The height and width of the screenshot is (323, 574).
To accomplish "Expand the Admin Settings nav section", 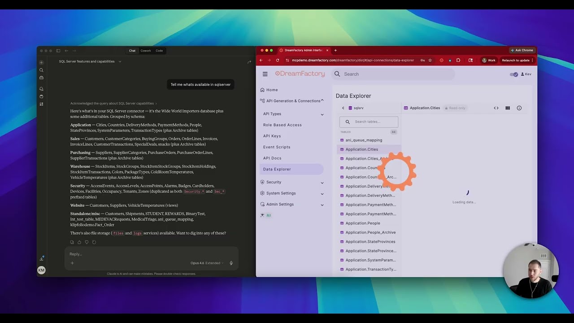I will click(x=322, y=205).
